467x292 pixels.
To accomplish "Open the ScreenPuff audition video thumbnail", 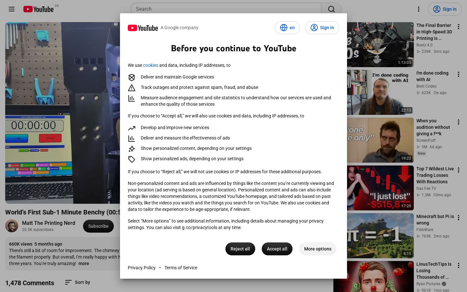I will (x=380, y=140).
